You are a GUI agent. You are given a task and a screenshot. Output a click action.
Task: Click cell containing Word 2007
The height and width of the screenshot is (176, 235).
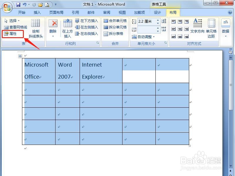(x=68, y=70)
